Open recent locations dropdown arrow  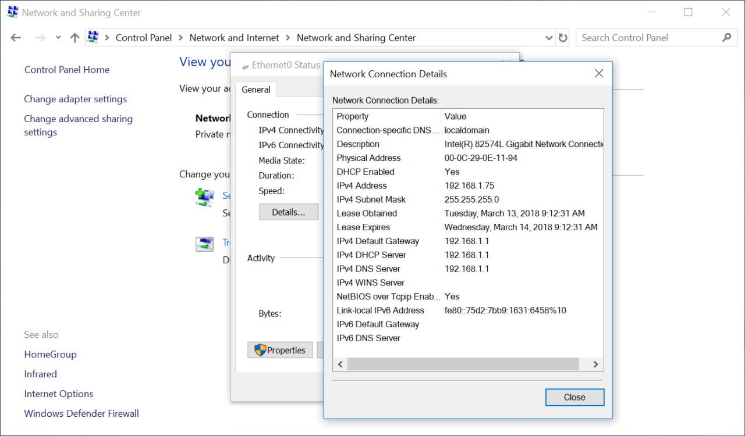coord(58,38)
